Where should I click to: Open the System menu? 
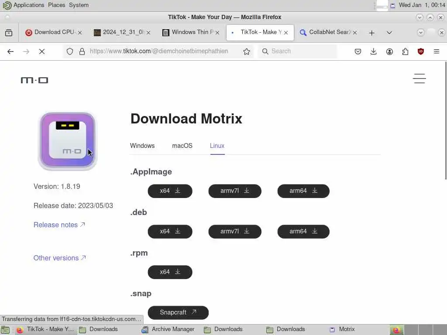tap(79, 5)
